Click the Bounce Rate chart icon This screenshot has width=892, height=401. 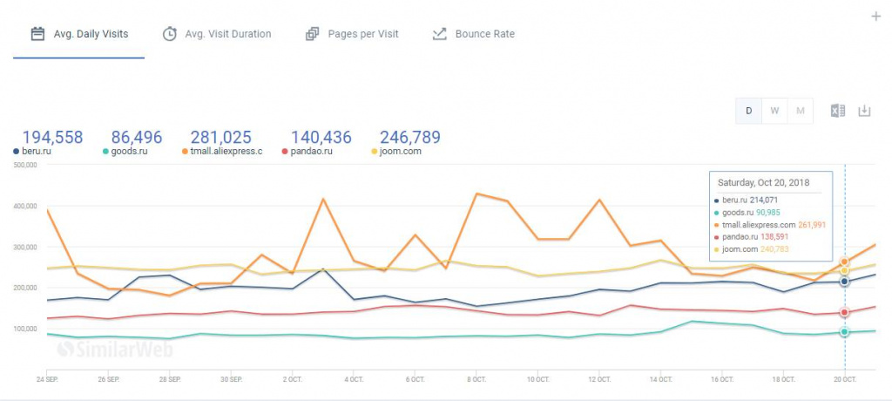[x=440, y=34]
